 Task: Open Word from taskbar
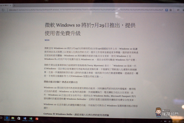pos(25,118)
